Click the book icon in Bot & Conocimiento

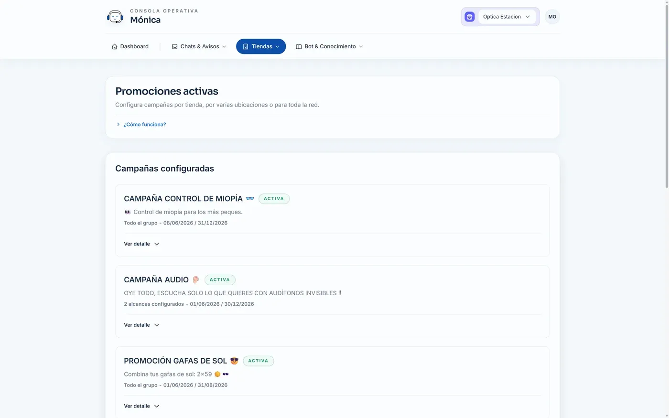(299, 46)
